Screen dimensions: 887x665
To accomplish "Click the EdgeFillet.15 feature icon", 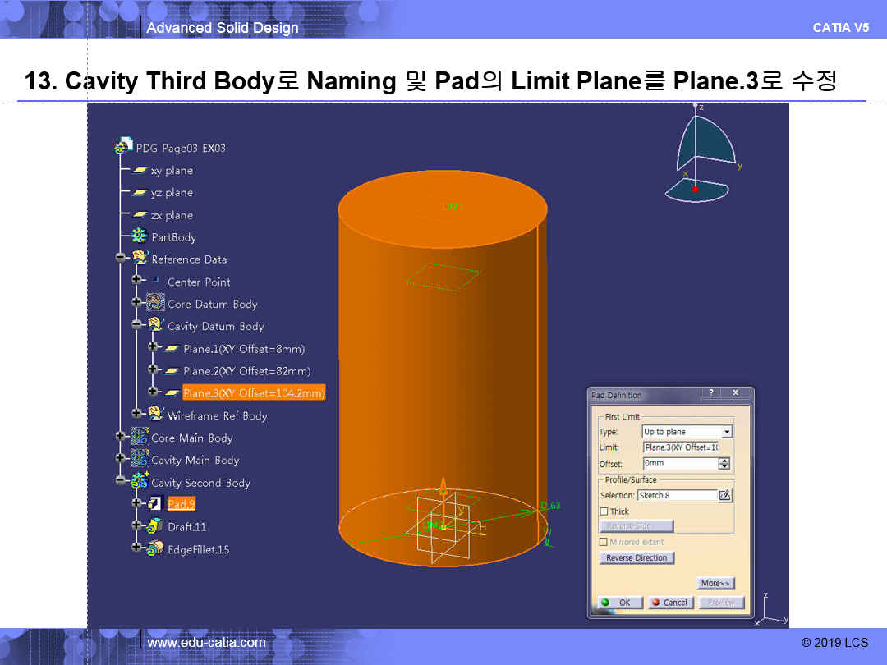I will click(154, 549).
